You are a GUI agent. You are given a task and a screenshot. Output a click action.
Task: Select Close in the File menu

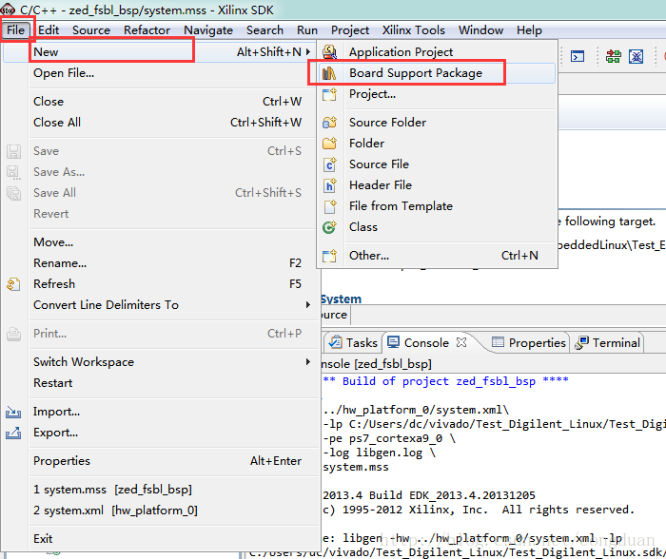172,102
